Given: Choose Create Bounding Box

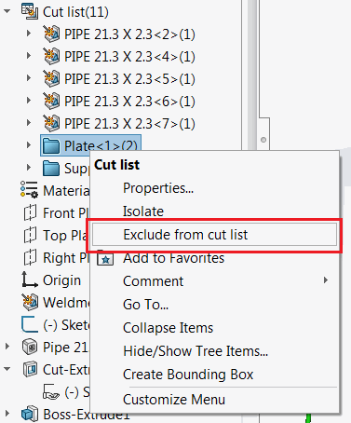Looking at the screenshot, I should (x=188, y=375).
